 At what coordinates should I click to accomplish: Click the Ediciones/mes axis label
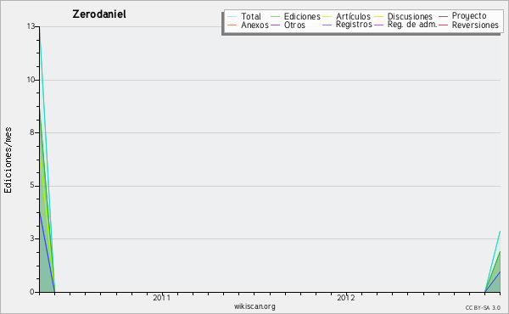click(x=8, y=160)
